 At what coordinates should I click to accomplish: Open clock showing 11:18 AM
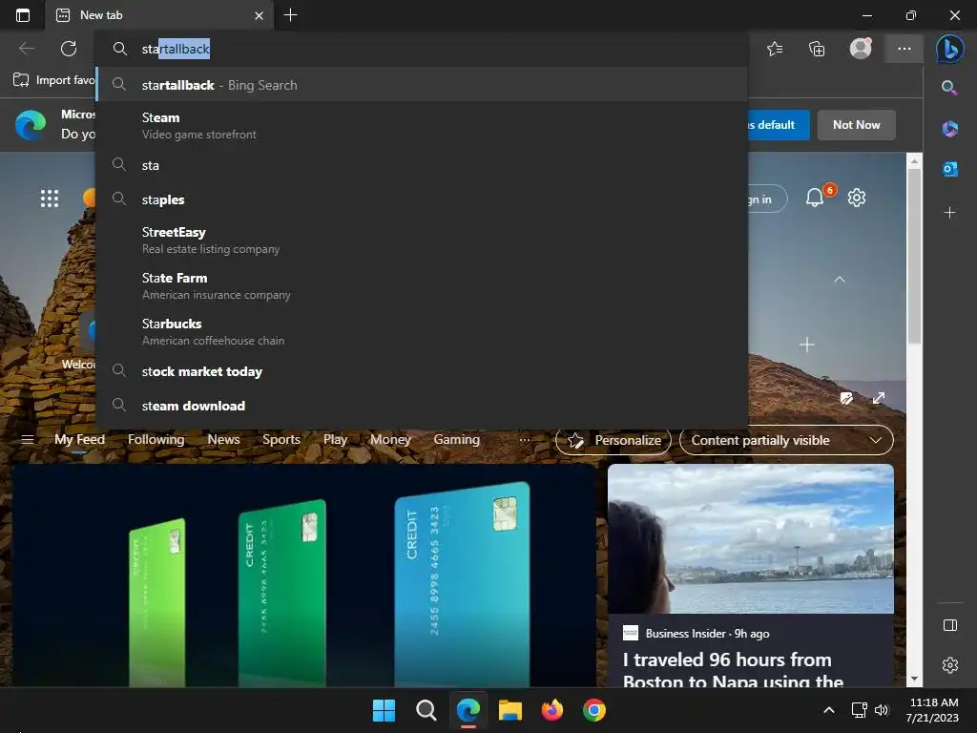(x=932, y=710)
